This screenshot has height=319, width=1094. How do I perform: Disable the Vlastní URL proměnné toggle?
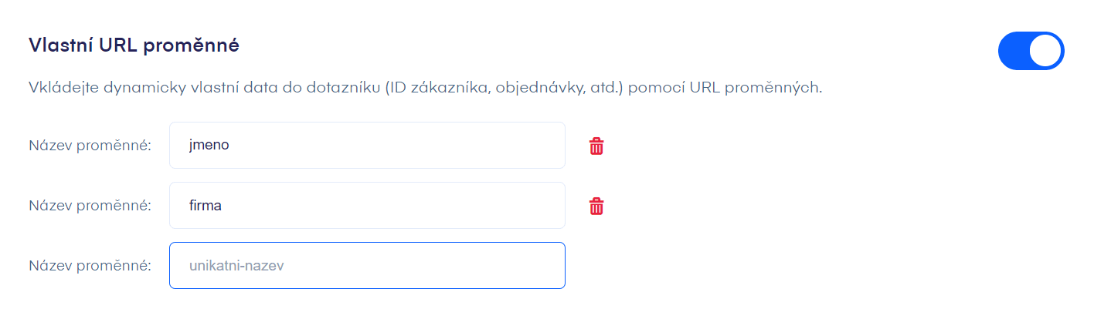point(1031,51)
